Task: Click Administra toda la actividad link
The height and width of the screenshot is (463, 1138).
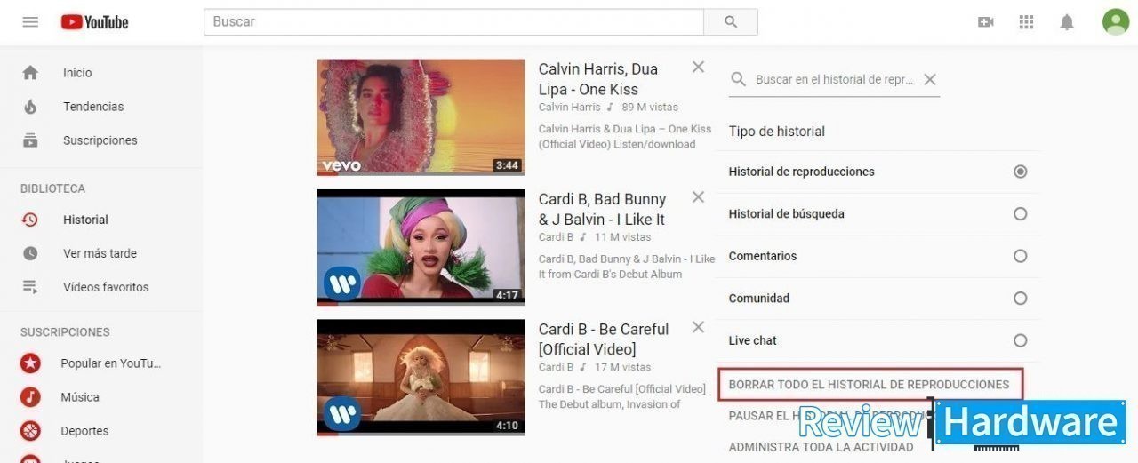Action: [821, 447]
